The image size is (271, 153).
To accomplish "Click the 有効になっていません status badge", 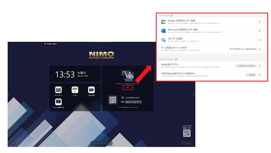I will [246, 66].
